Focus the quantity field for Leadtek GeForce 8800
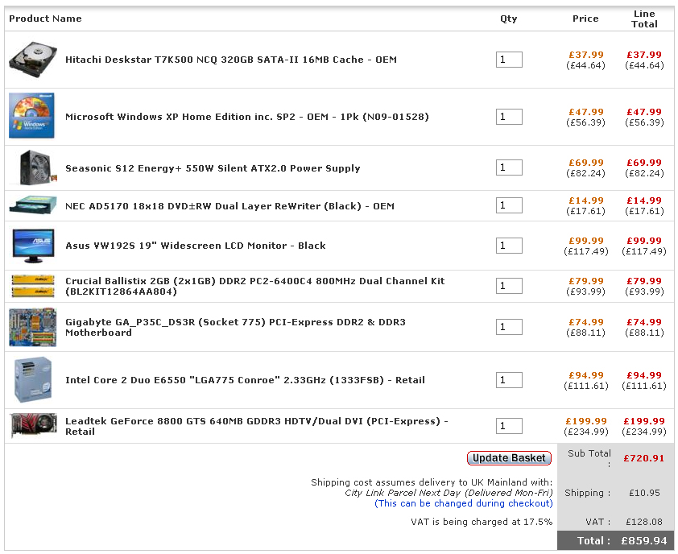Image resolution: width=678 pixels, height=554 pixels. point(509,426)
